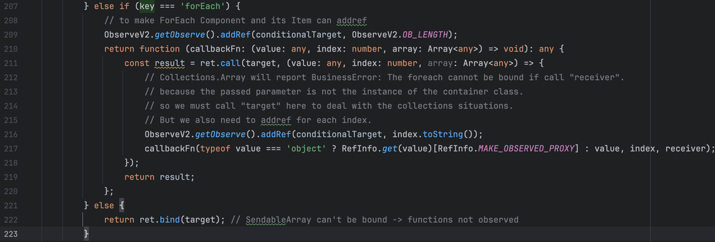Click comment about collections situations on line 214
This screenshot has width=715, height=242.
point(329,106)
